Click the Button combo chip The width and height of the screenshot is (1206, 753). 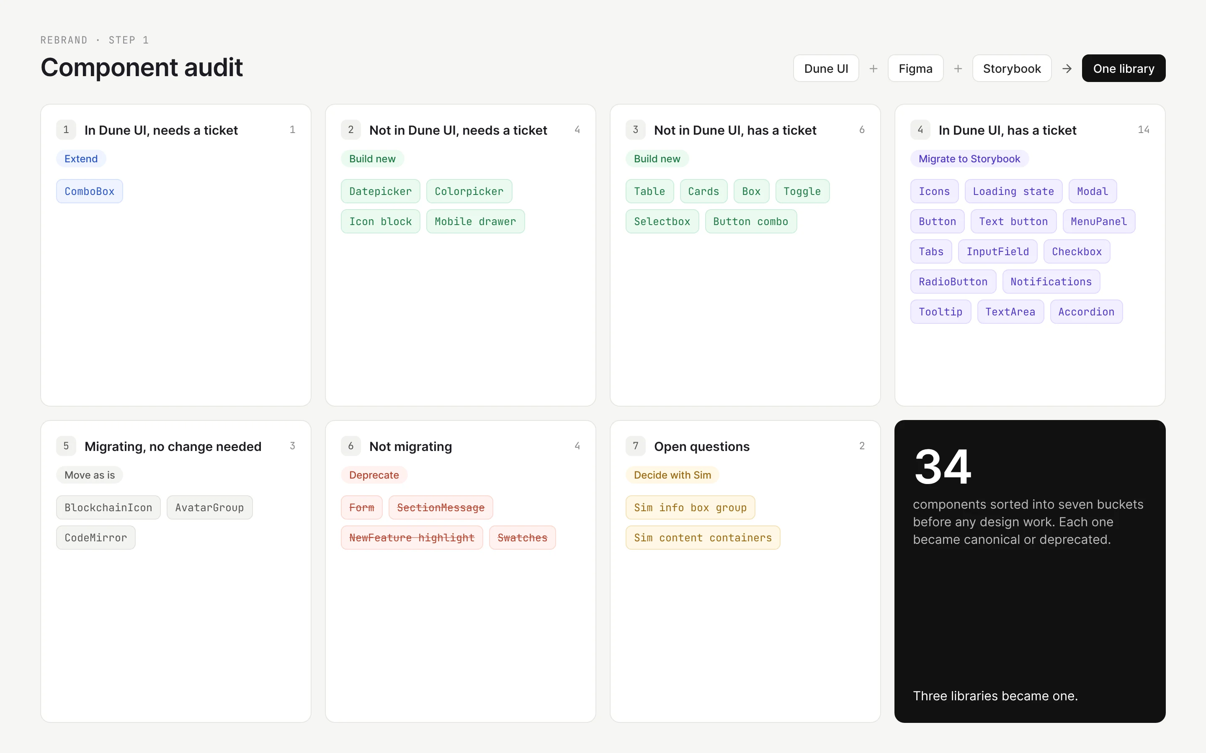750,222
